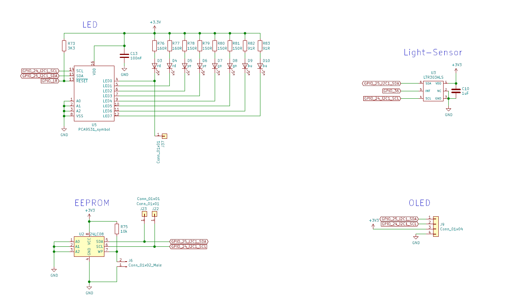This screenshot has height=295, width=526.
Task: Click the Light-Sensor section title
Action: (433, 52)
